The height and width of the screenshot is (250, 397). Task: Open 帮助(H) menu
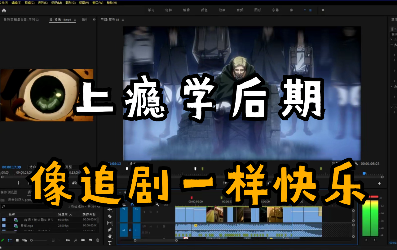coord(112,2)
